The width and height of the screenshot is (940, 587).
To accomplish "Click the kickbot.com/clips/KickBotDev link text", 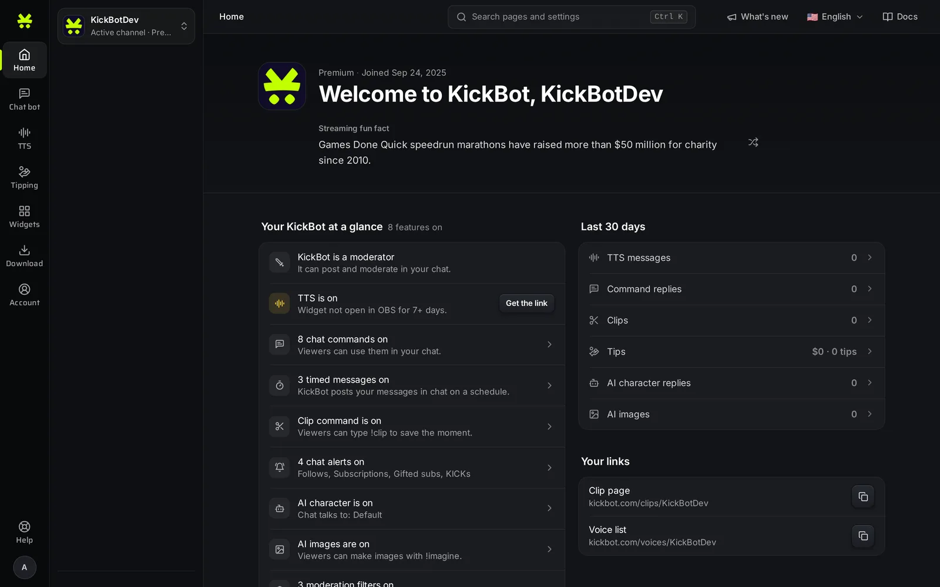I will 649,503.
